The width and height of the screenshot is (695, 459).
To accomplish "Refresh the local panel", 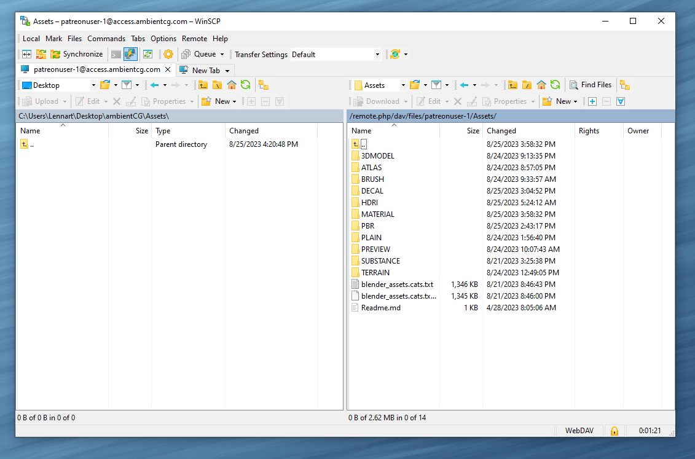I will (246, 85).
